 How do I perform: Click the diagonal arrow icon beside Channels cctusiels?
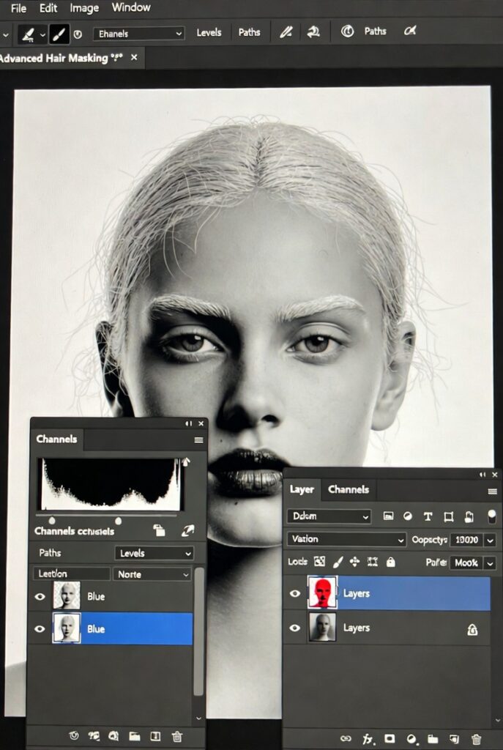point(187,530)
